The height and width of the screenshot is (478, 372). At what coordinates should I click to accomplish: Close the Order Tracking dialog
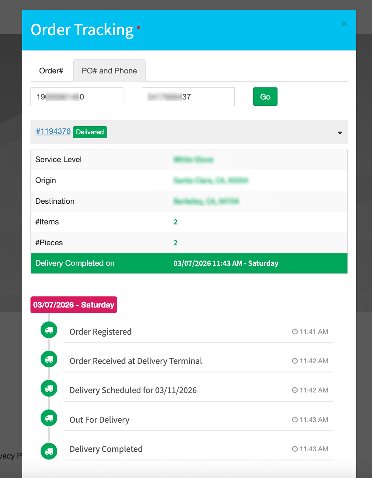(x=344, y=24)
